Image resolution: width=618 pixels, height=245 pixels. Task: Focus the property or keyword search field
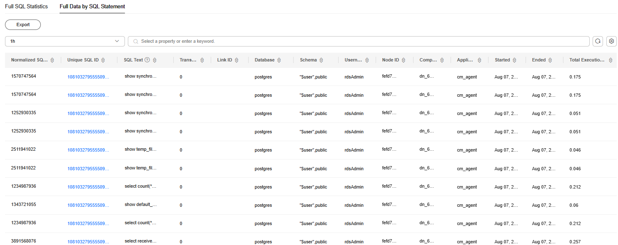click(359, 41)
